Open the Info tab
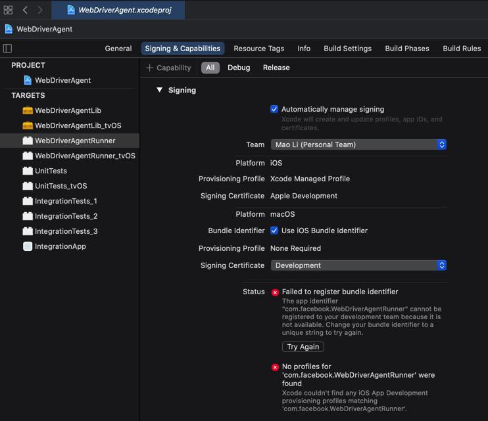Screen dimensions: 488x421 pos(304,49)
